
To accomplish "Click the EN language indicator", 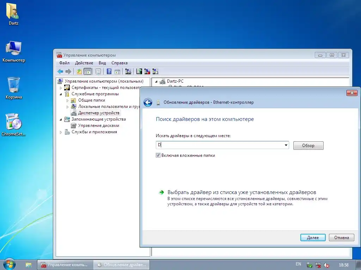I will pyautogui.click(x=298, y=264).
